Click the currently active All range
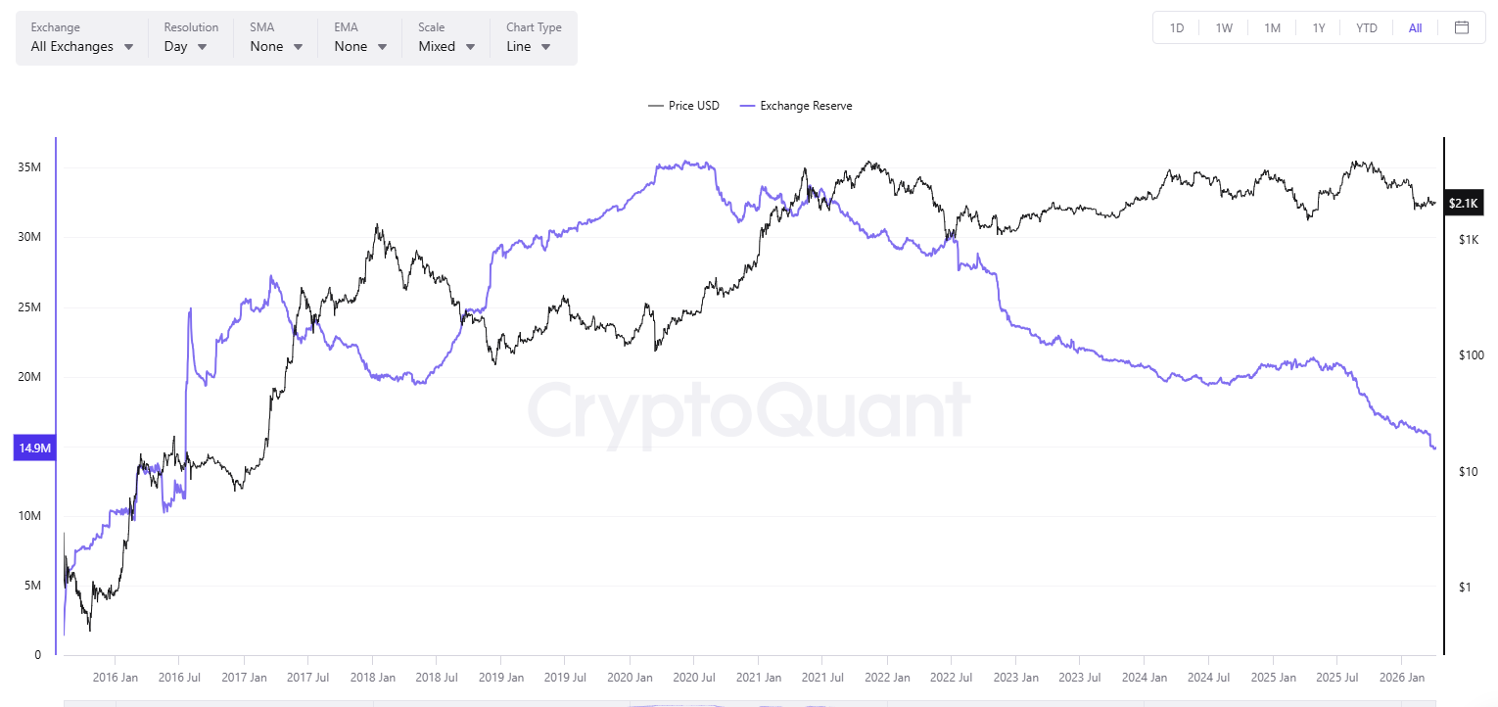Image resolution: width=1498 pixels, height=707 pixels. click(x=1414, y=27)
